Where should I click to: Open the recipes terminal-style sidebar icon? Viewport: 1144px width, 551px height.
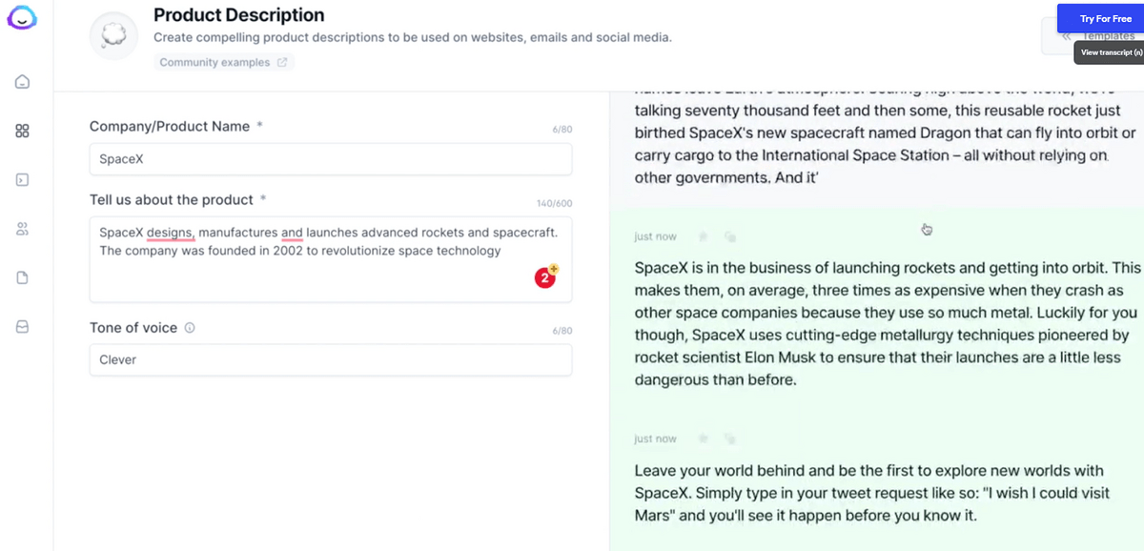point(22,179)
